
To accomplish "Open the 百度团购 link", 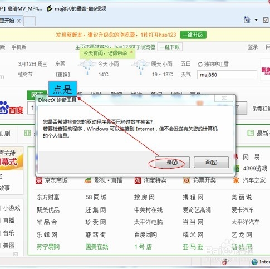I will click(x=145, y=235).
